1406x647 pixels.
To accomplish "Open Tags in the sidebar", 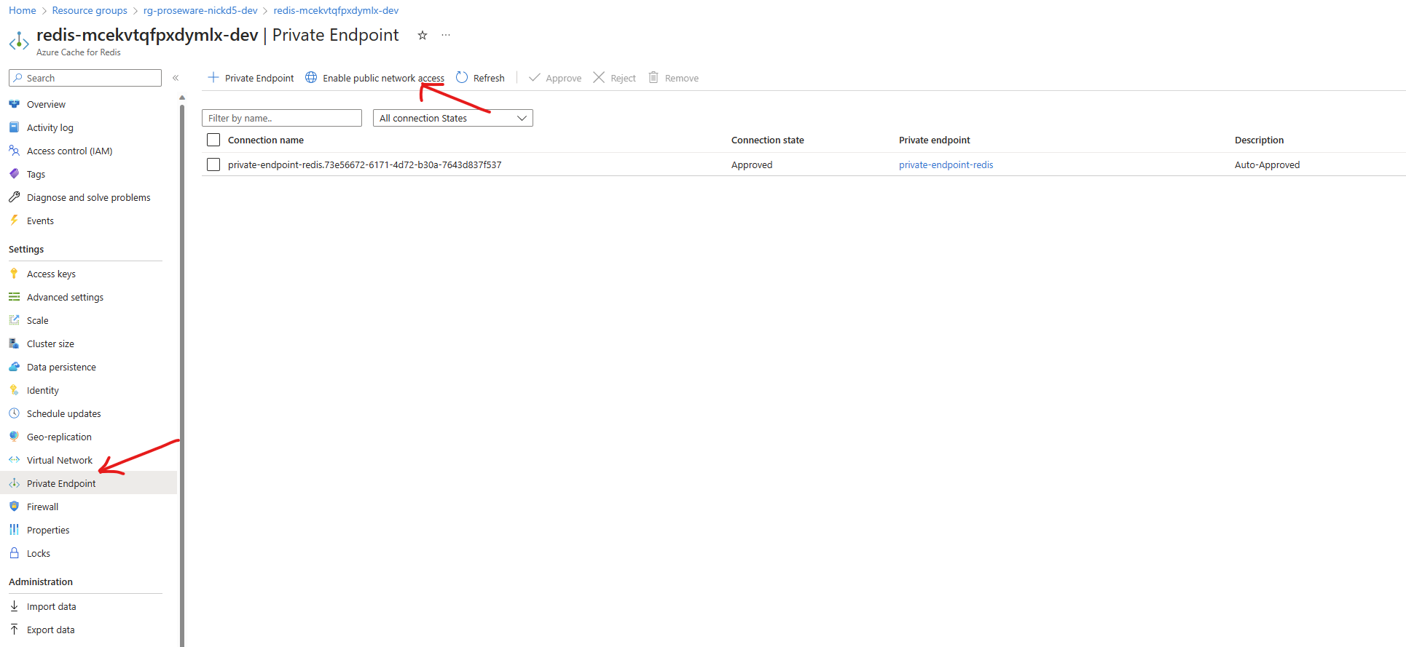I will (36, 174).
